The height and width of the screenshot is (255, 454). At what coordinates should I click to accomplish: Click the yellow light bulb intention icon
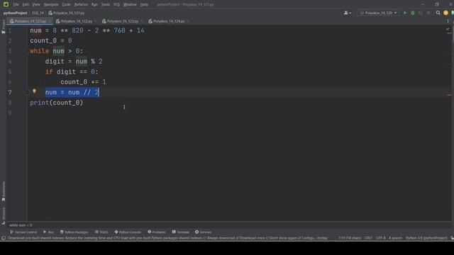point(34,91)
